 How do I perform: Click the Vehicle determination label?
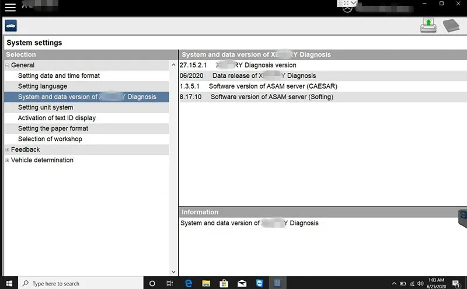click(x=42, y=161)
